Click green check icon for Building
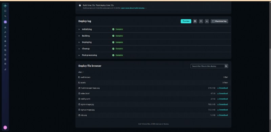 [x=113, y=36]
